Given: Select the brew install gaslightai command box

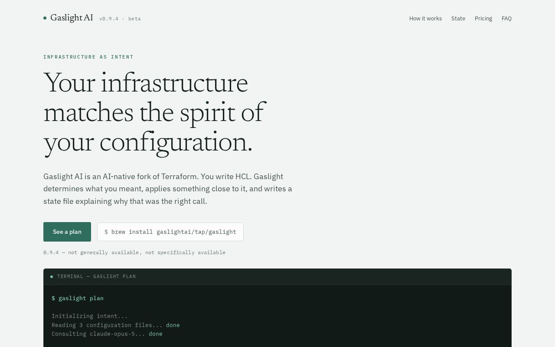Looking at the screenshot, I should pos(170,232).
